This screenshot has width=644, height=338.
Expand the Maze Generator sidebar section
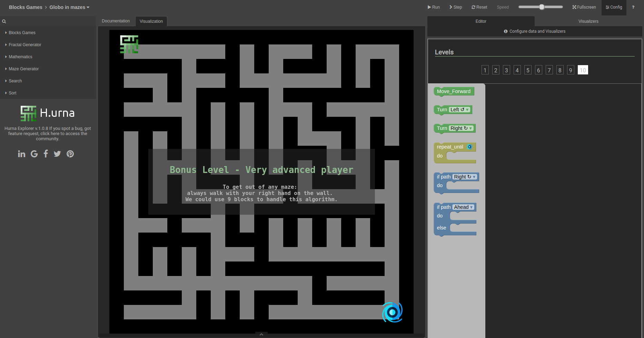click(x=24, y=69)
